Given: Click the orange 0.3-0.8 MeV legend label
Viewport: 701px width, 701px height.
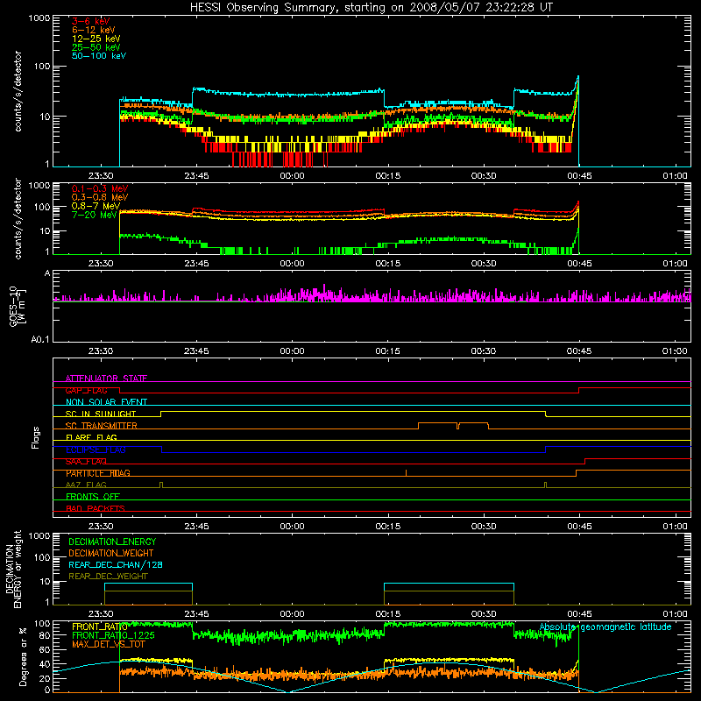Looking at the screenshot, I should click(x=100, y=197).
